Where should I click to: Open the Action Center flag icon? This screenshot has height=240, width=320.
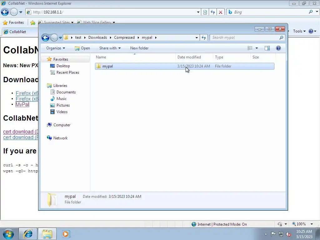tap(273, 234)
